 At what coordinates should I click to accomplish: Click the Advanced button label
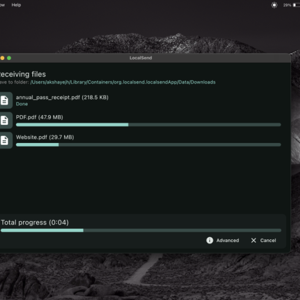point(228,241)
